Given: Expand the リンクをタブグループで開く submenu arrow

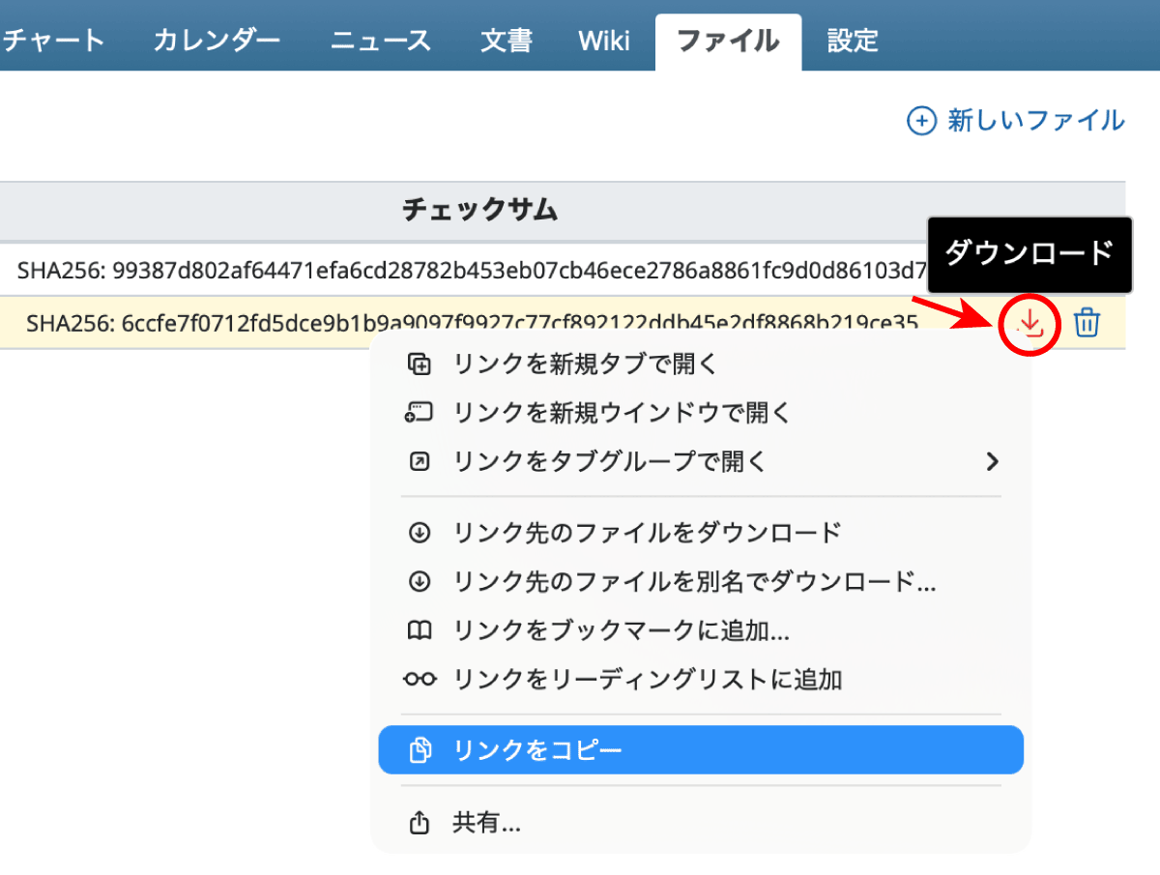Looking at the screenshot, I should [991, 462].
